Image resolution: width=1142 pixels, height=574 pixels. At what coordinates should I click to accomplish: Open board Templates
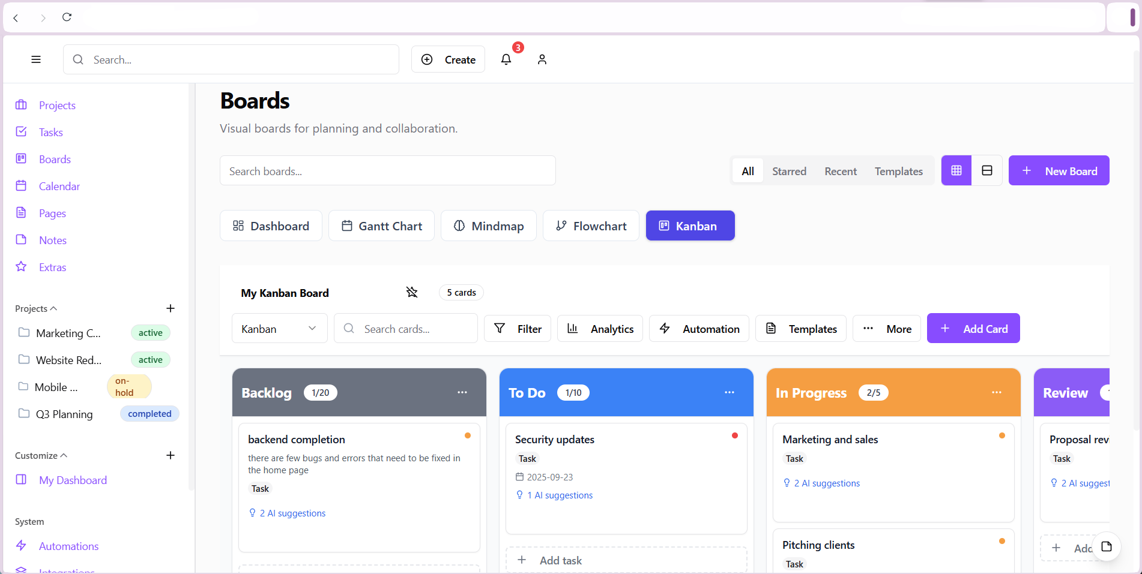click(x=800, y=328)
